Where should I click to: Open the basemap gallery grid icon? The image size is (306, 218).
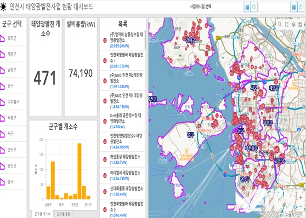tap(301, 24)
